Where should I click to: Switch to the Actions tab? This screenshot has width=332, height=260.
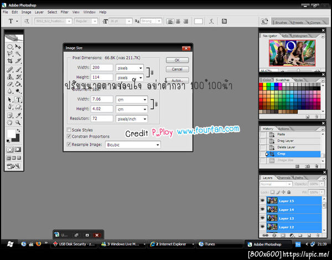click(283, 129)
